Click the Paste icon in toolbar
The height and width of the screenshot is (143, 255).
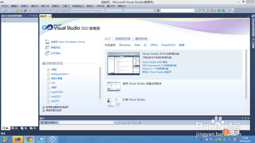pyautogui.click(x=39, y=10)
